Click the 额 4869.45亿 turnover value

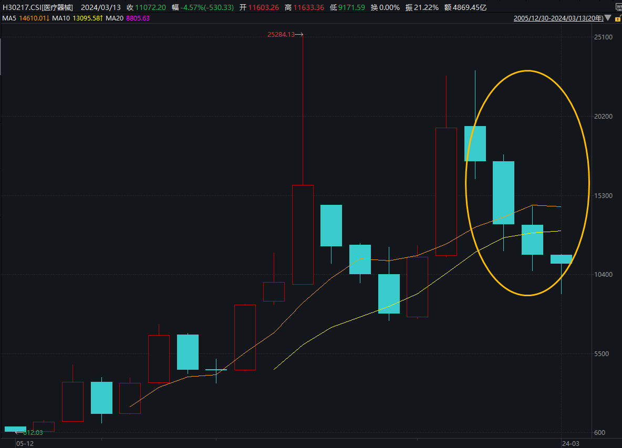pos(465,7)
